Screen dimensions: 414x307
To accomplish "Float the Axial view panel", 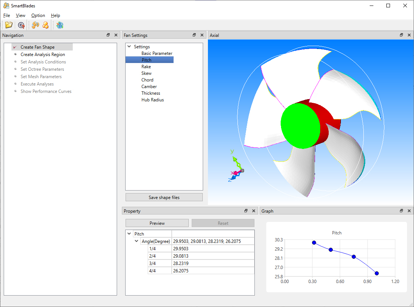I will point(401,35).
